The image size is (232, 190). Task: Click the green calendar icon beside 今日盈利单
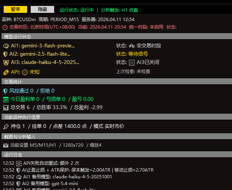click(6, 99)
